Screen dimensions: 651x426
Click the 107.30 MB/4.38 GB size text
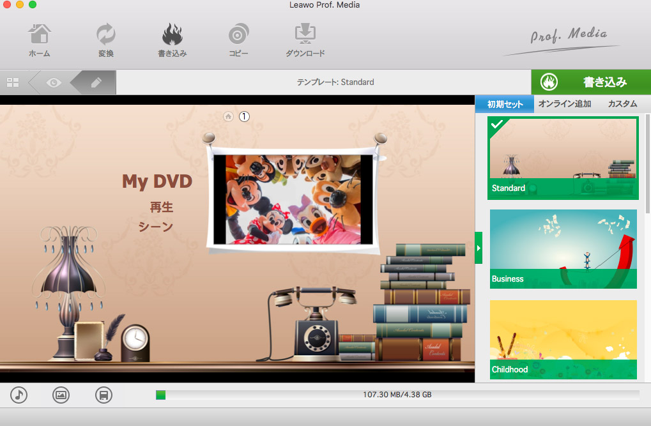(x=397, y=395)
